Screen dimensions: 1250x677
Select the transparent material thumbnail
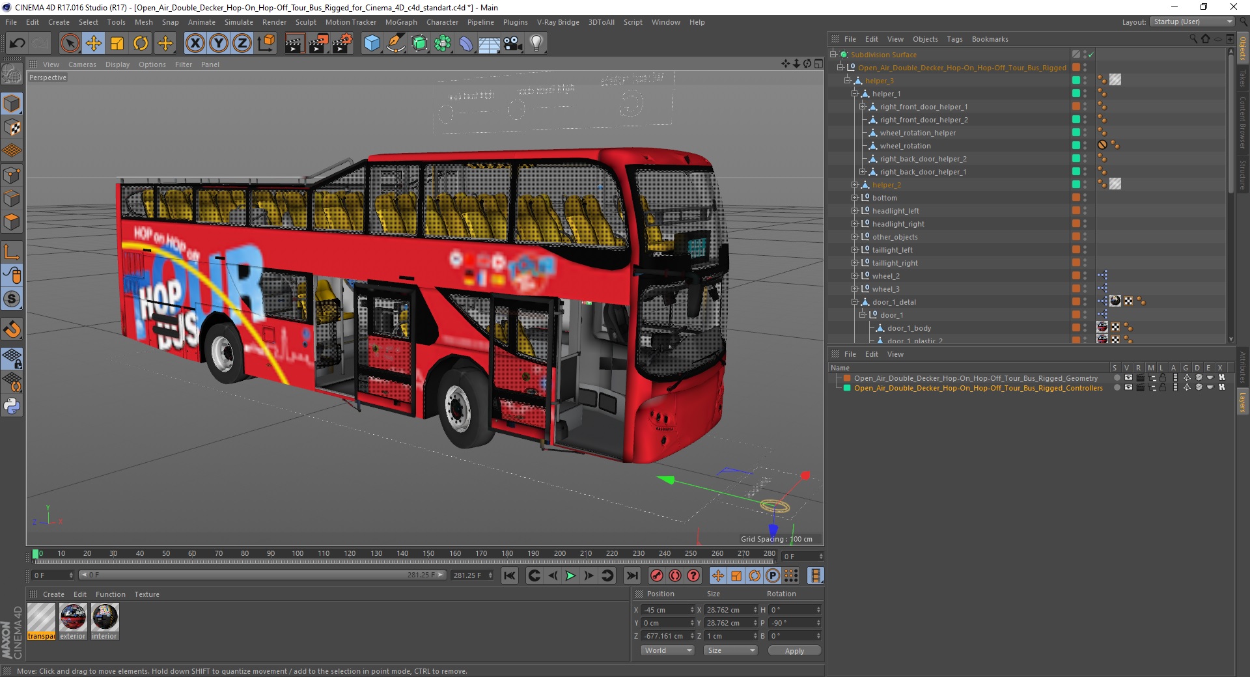coord(42,621)
